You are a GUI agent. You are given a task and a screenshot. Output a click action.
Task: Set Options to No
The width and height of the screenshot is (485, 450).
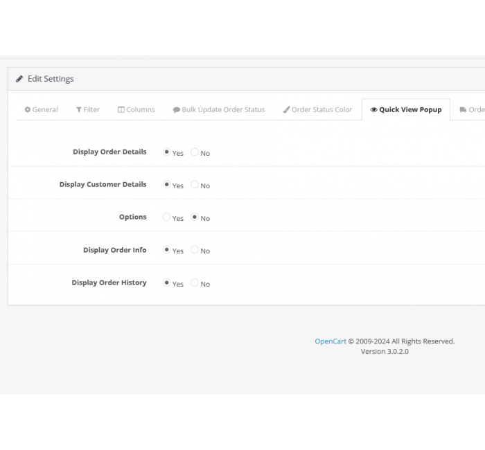point(195,217)
